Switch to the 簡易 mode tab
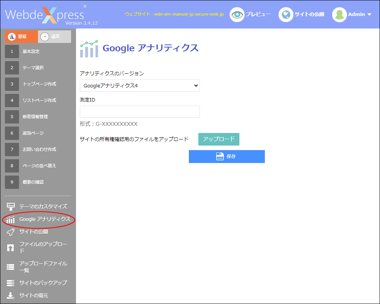380x304 pixels. coord(21,36)
